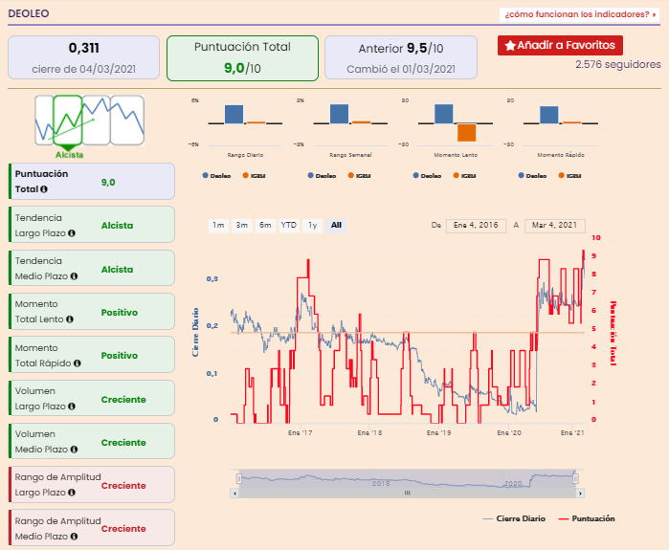Show info for Momento Total Rápido
The height and width of the screenshot is (550, 669).
coord(78,363)
